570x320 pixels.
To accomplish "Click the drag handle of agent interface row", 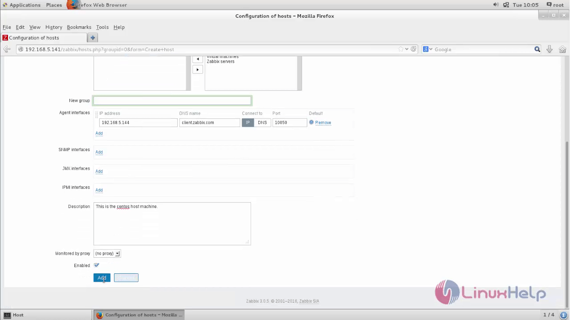I will 96,115.
